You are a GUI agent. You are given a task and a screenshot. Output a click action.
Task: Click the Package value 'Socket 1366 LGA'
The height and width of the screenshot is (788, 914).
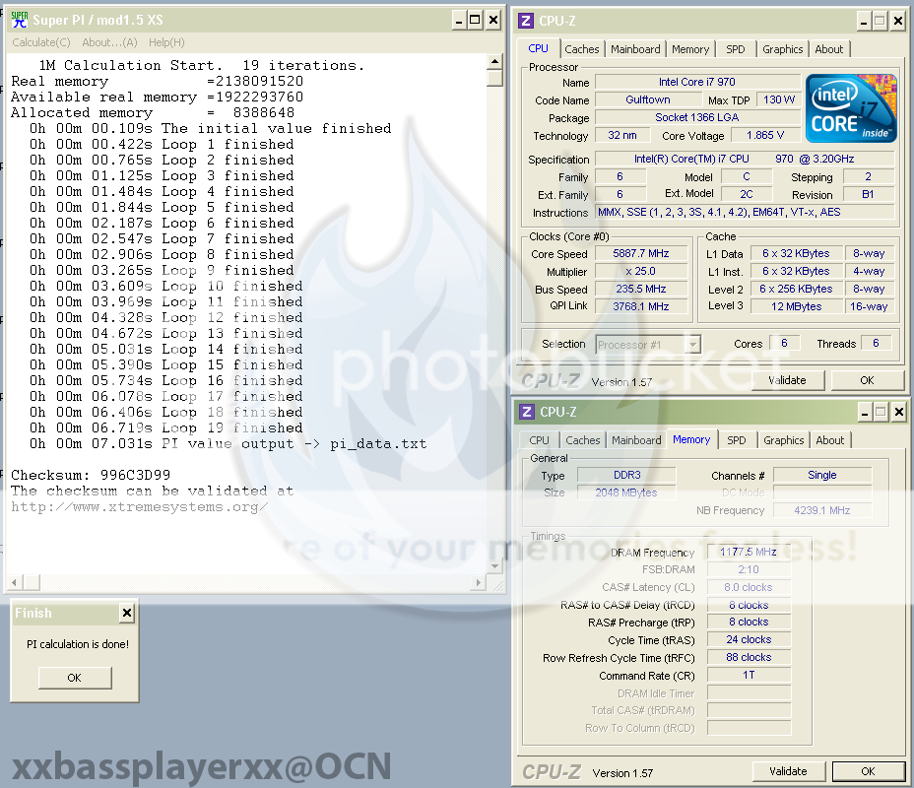(x=697, y=117)
